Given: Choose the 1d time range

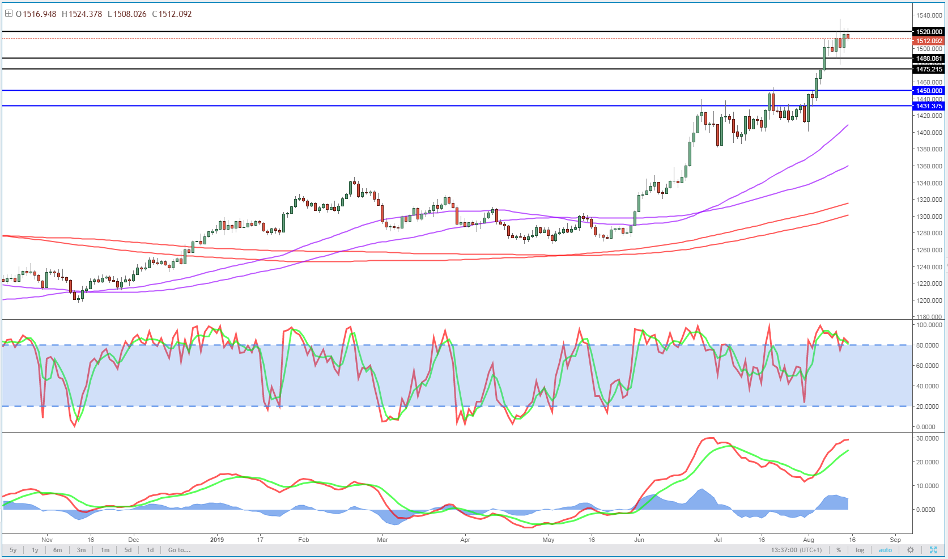Looking at the screenshot, I should pyautogui.click(x=150, y=550).
